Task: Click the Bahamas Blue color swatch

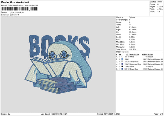Action: (122, 64)
